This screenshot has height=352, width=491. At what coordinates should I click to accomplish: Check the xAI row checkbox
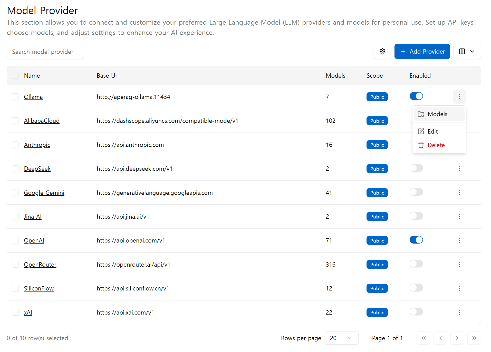(15, 312)
